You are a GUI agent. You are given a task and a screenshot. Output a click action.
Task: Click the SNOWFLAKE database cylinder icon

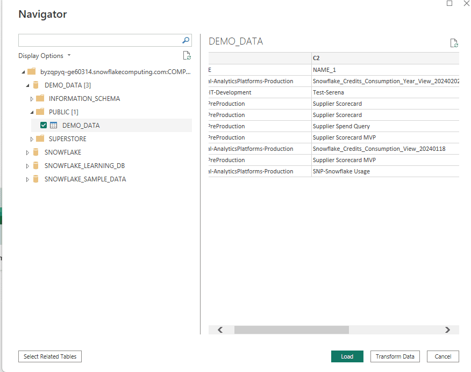coord(35,152)
